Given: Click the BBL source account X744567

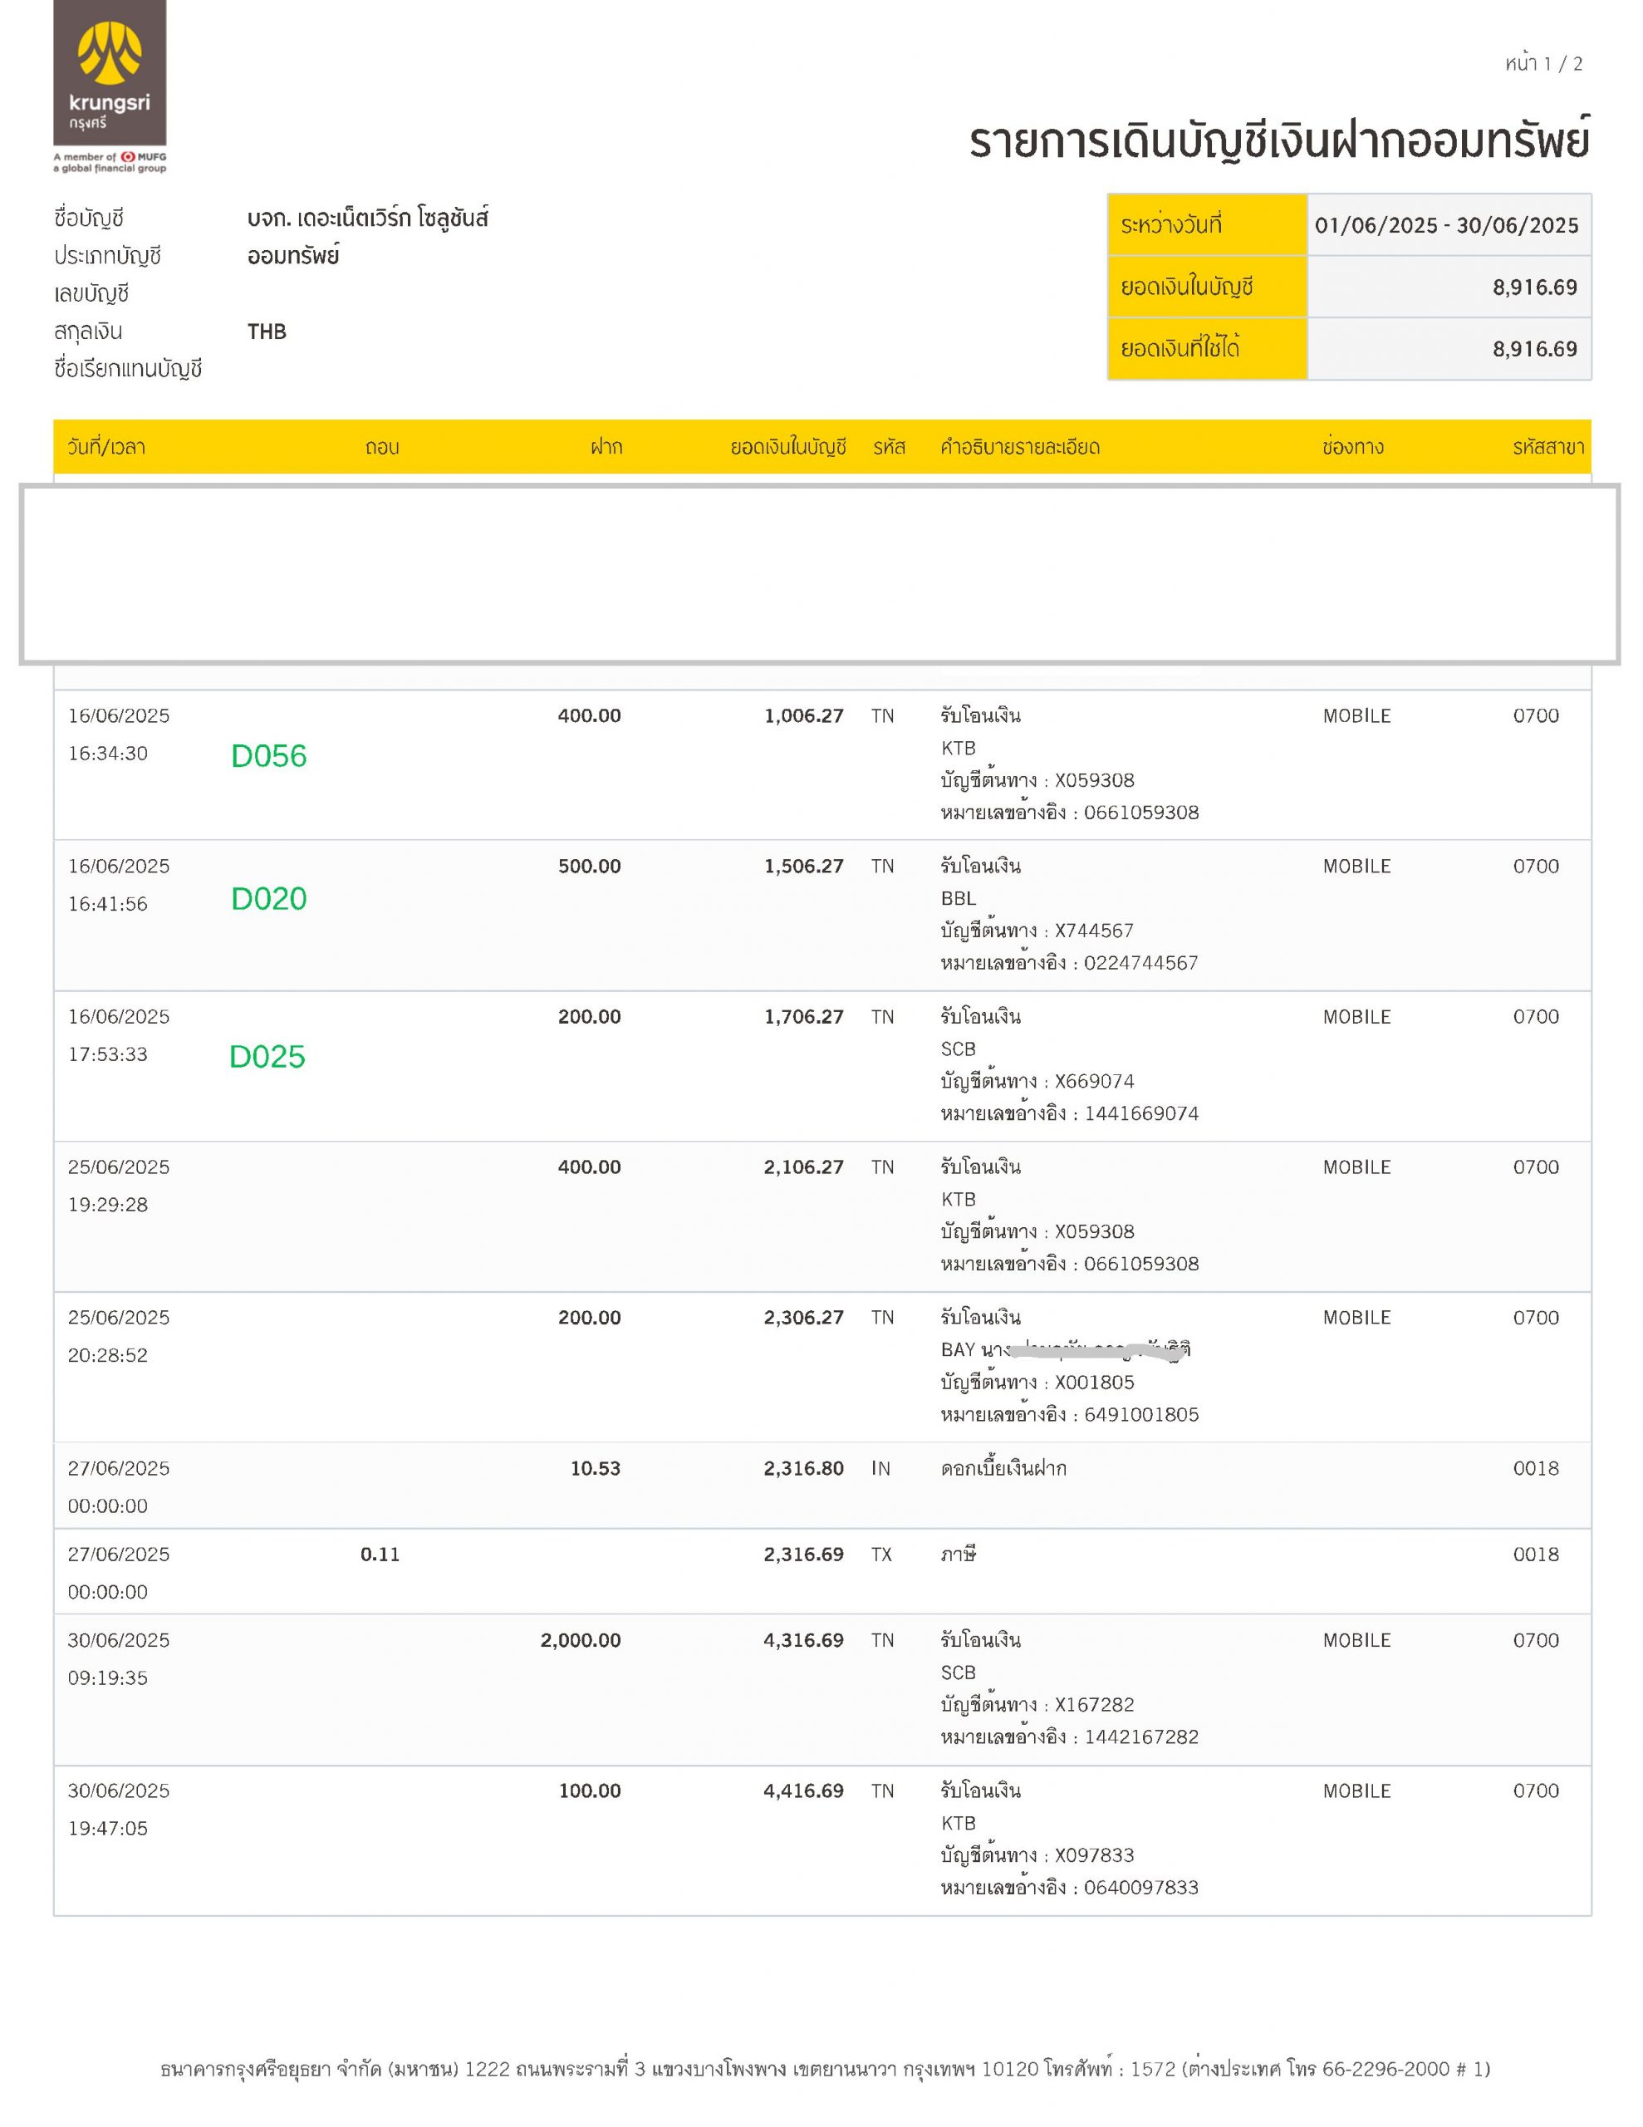Looking at the screenshot, I should 1095,930.
